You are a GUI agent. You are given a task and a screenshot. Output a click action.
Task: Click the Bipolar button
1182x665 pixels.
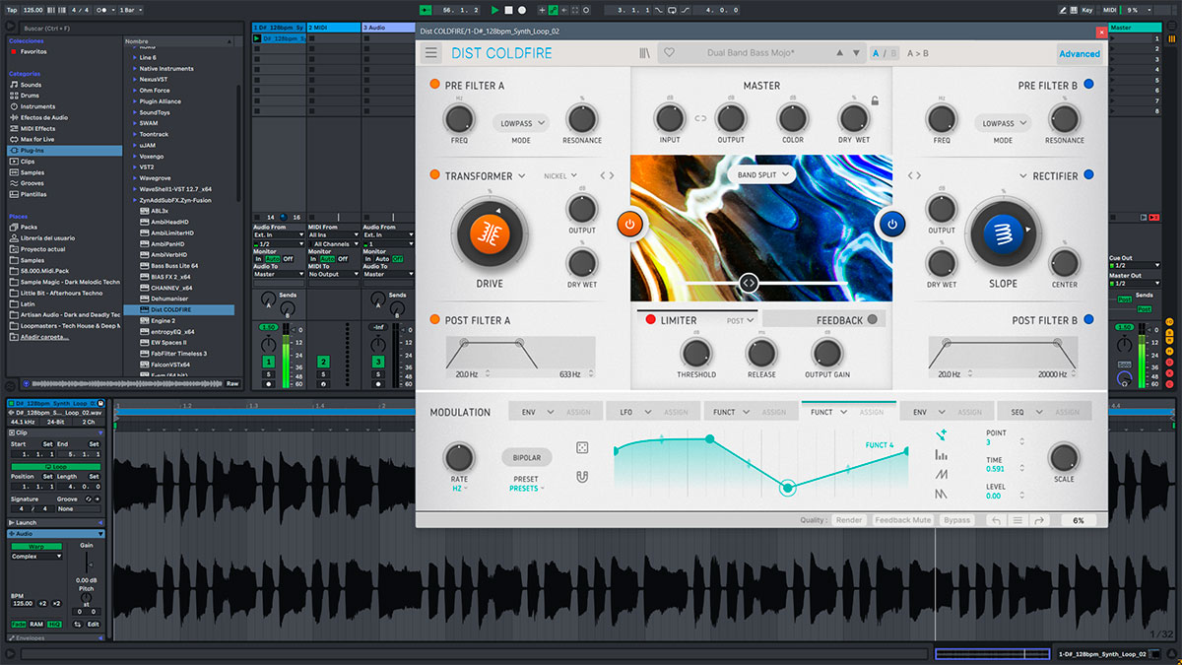[526, 458]
